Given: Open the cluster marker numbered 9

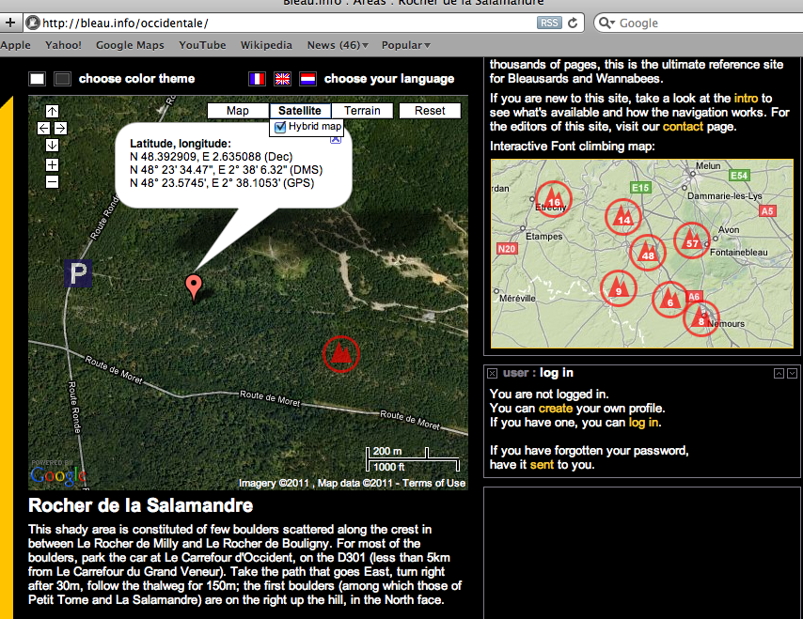Looking at the screenshot, I should click(619, 288).
